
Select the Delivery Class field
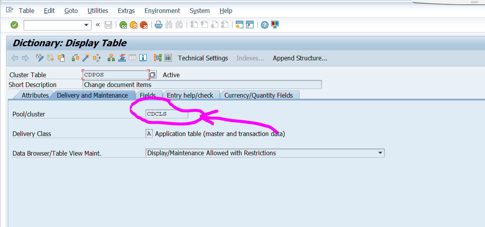(149, 133)
